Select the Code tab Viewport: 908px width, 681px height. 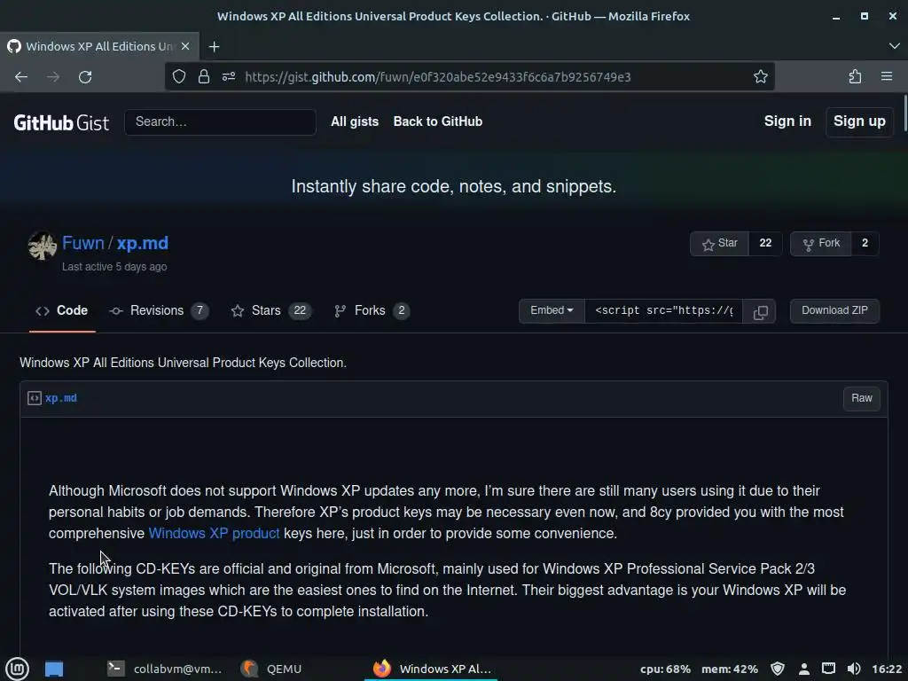62,310
